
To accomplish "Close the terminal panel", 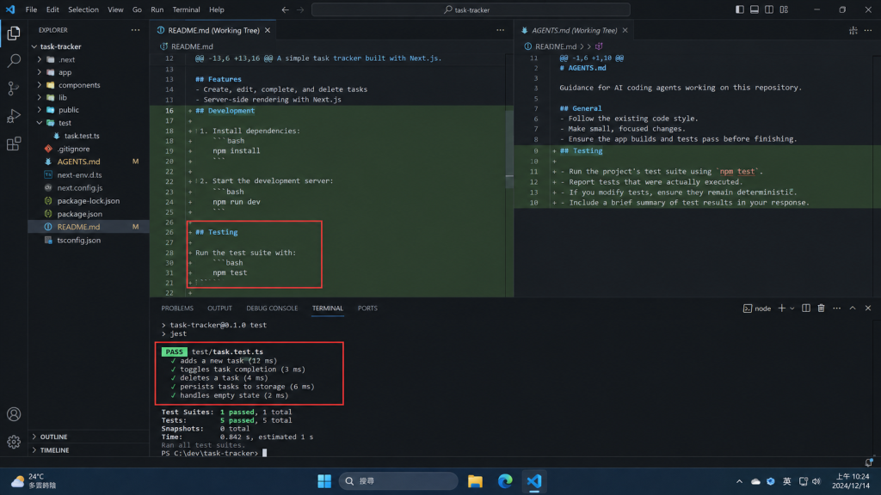I will [x=868, y=309].
